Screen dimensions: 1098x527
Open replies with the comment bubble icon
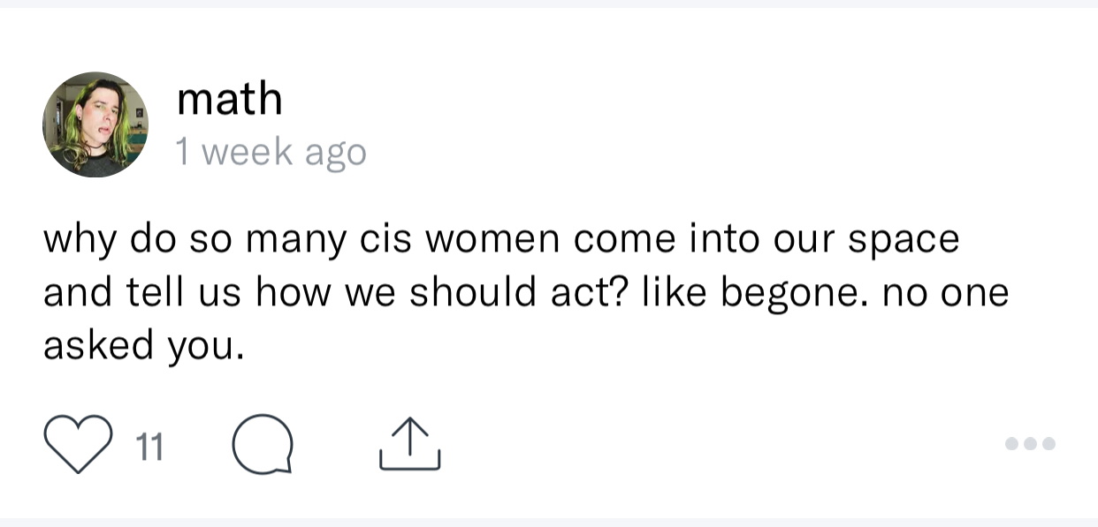tap(263, 443)
